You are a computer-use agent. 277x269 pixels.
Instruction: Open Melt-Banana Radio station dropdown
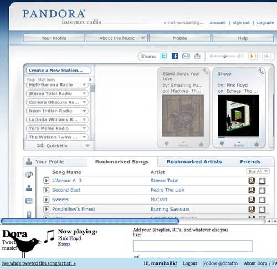coord(84,85)
